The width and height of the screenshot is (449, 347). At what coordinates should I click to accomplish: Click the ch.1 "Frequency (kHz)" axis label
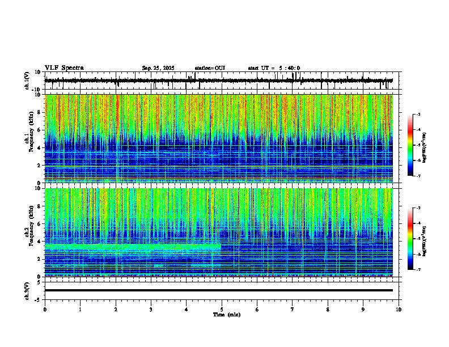tap(31, 132)
